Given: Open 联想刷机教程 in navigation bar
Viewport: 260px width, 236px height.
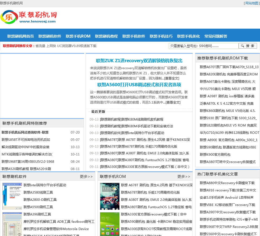Looking at the screenshot, I should point(106,36).
